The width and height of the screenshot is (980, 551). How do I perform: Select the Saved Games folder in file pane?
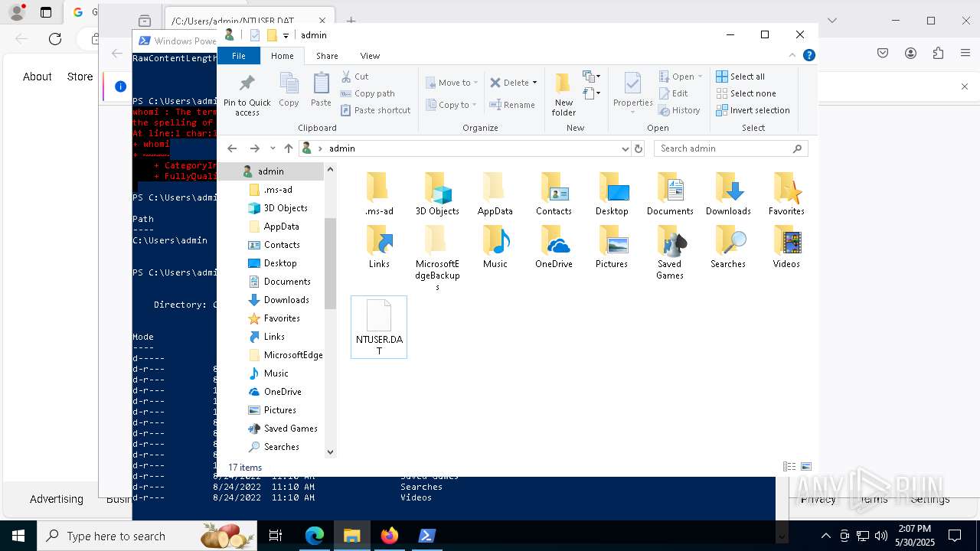click(670, 253)
